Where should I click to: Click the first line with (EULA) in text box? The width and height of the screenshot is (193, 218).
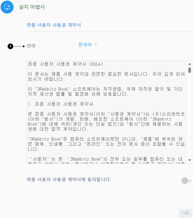coord(65,64)
